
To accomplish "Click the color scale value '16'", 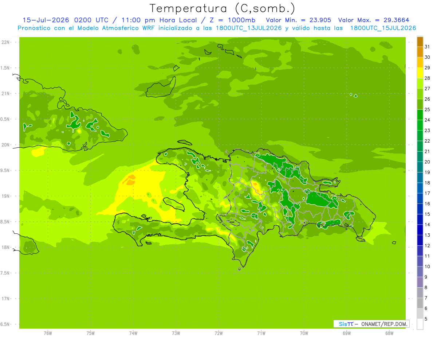I will [427, 204].
